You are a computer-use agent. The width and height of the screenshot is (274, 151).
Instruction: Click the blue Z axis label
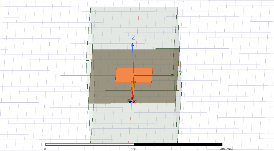pyautogui.click(x=133, y=38)
